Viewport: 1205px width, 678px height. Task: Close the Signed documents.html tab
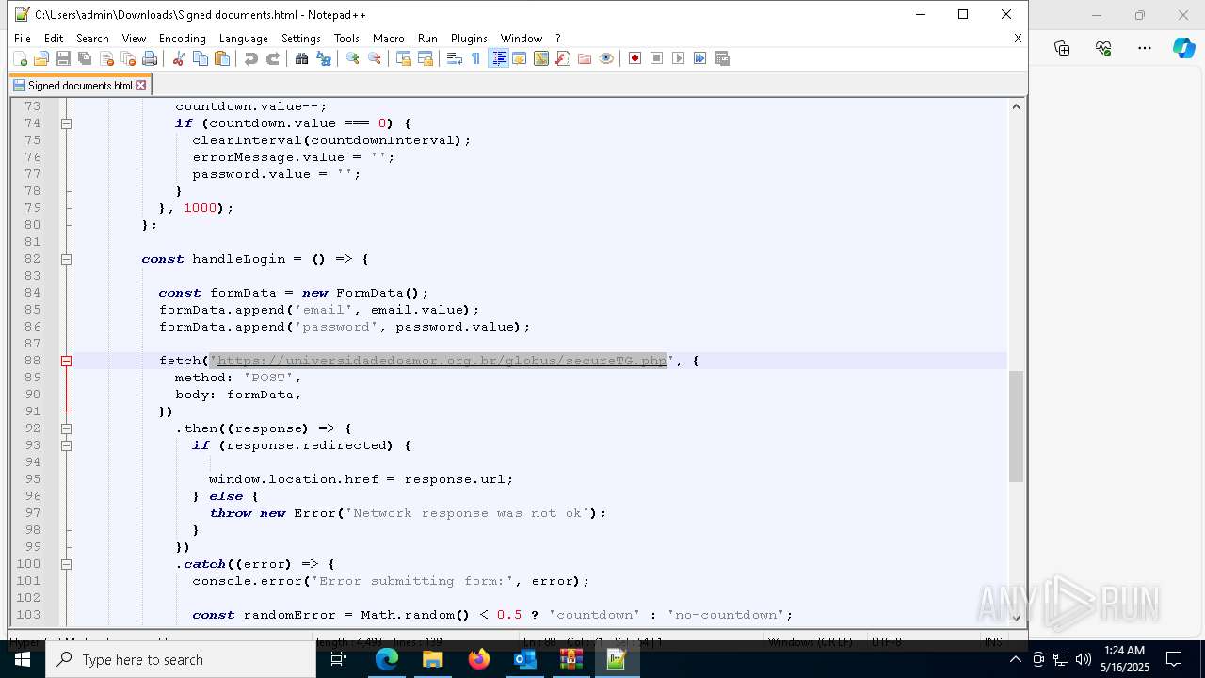141,86
